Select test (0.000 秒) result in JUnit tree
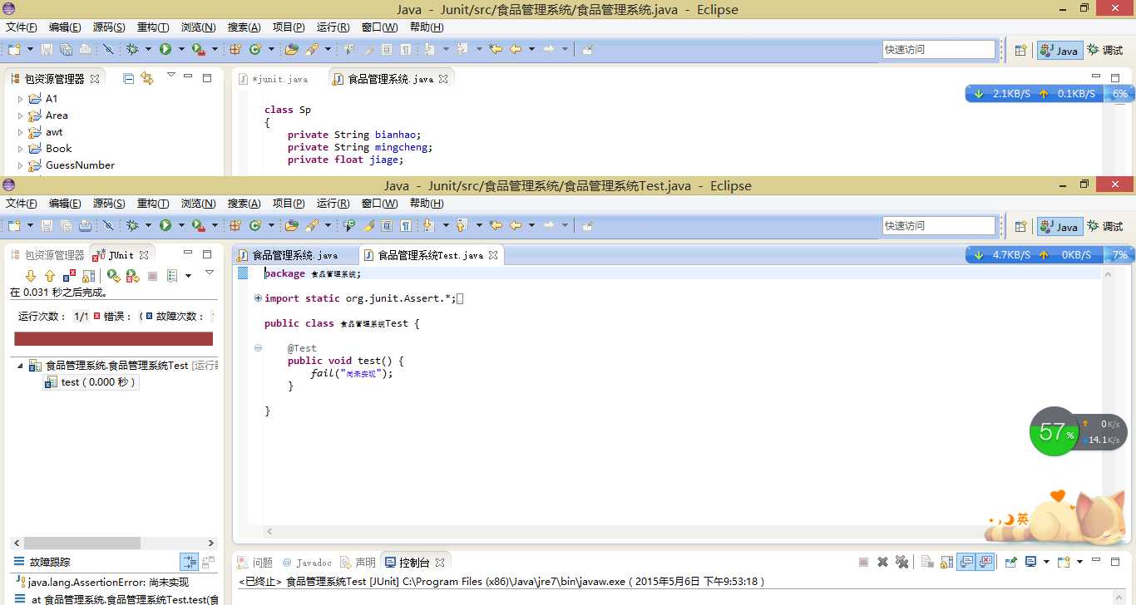Screen dimensions: 1136x605 [91, 382]
